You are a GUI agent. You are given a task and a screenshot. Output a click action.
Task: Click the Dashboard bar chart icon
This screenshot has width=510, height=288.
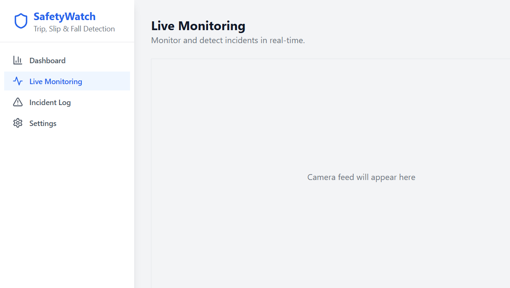[x=18, y=60]
